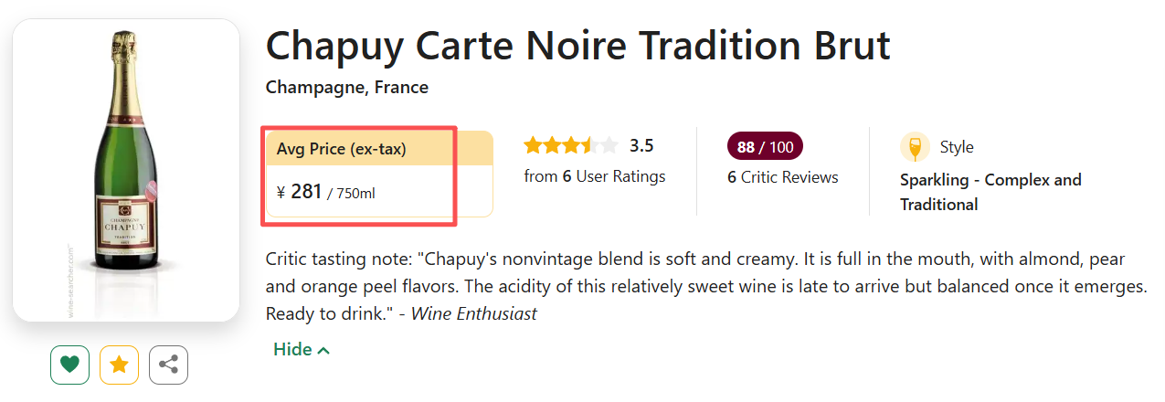The width and height of the screenshot is (1165, 402).
Task: Click the 750ml bottle size text
Action: [x=355, y=194]
